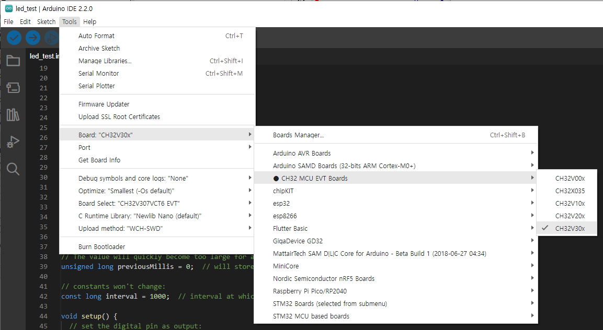Open the Library Manager books icon
Screen dimensions: 603x330
(13, 114)
